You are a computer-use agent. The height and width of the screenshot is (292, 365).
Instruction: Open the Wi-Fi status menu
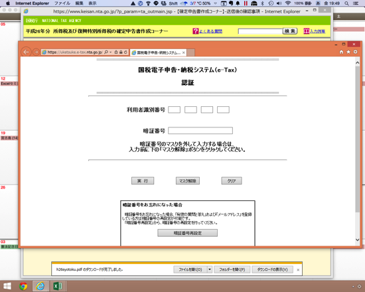(x=288, y=3)
